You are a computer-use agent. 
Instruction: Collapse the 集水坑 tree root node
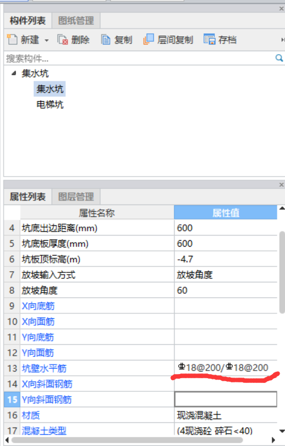click(14, 73)
